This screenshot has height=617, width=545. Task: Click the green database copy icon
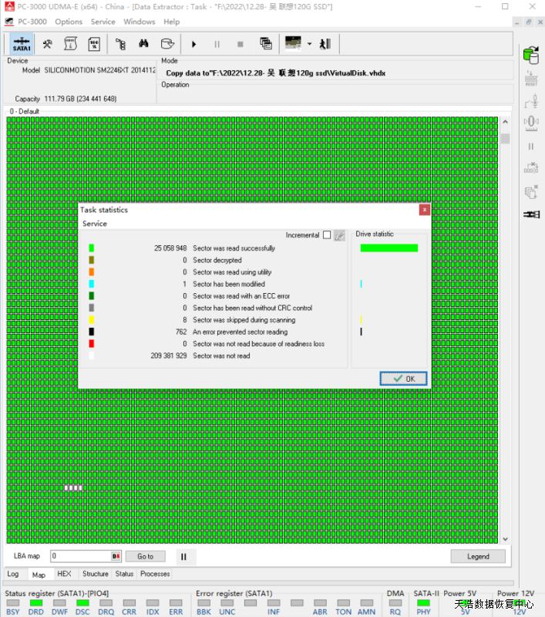pos(530,55)
